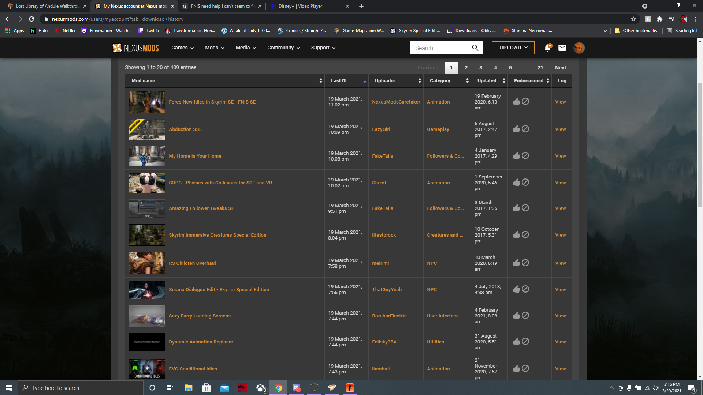
Task: Go to page 2 of download history
Action: [x=466, y=68]
